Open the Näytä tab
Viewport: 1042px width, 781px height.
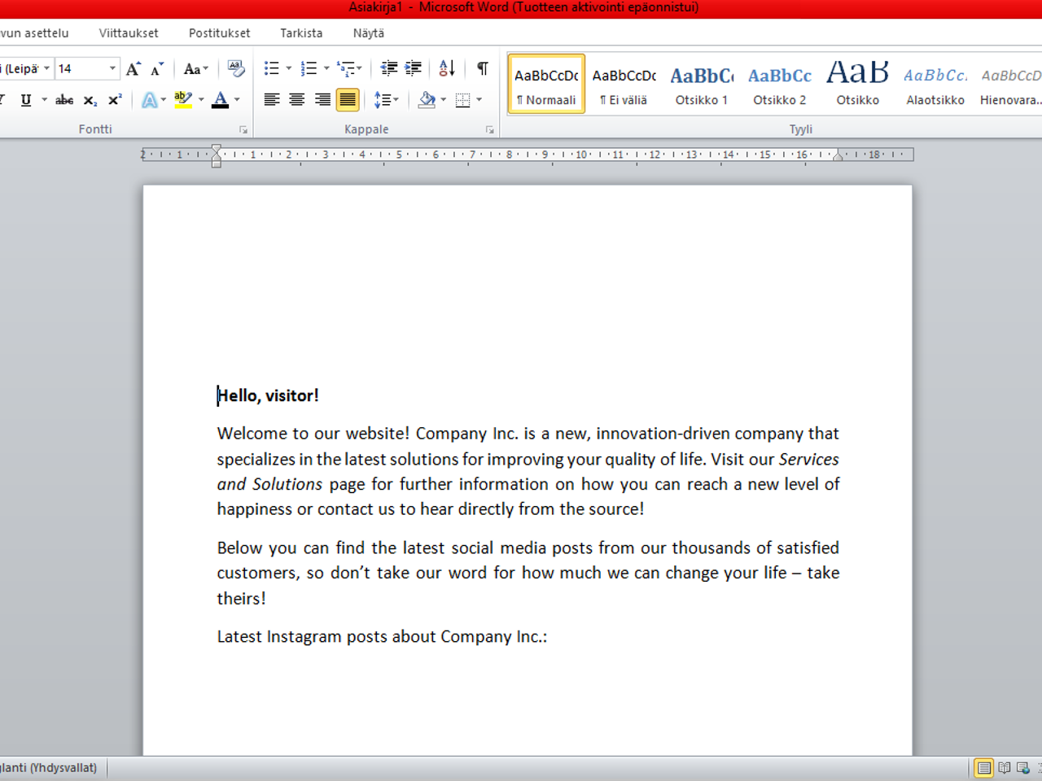[369, 33]
